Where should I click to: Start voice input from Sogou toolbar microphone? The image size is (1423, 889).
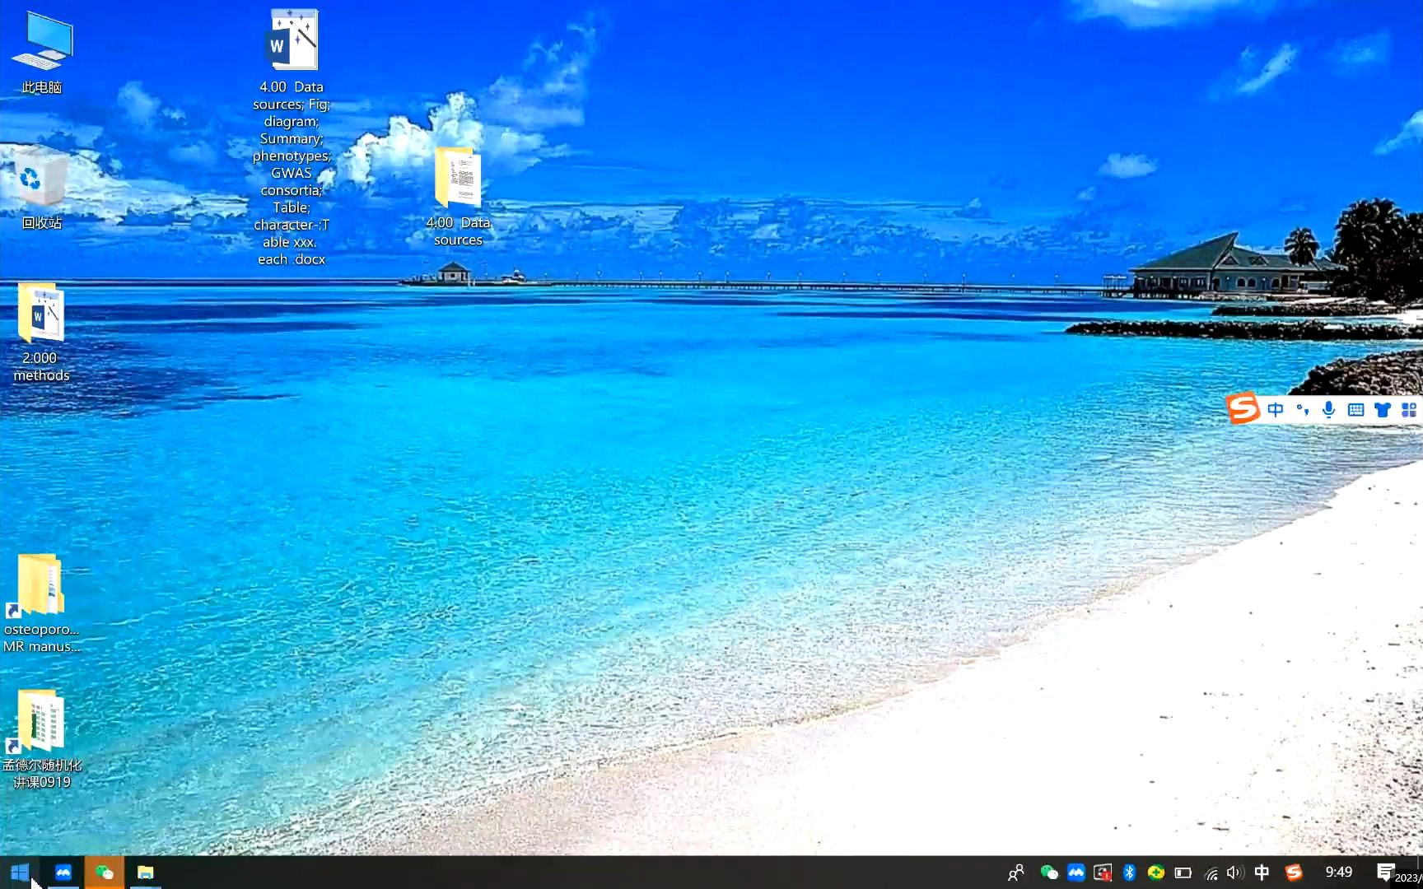pos(1328,409)
